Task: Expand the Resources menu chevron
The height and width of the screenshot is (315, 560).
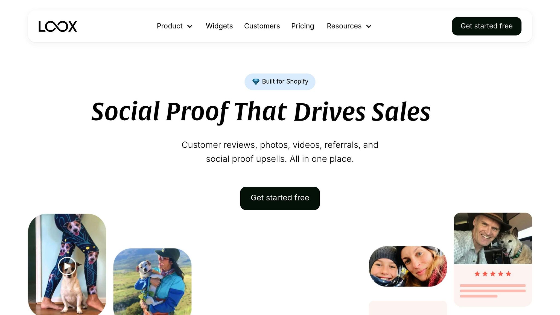Action: (x=369, y=26)
